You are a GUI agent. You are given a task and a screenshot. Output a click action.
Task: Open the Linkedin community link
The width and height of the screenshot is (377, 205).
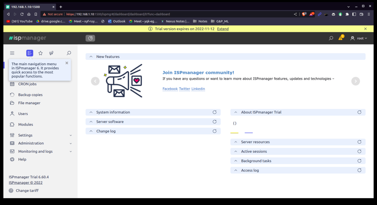point(198,89)
